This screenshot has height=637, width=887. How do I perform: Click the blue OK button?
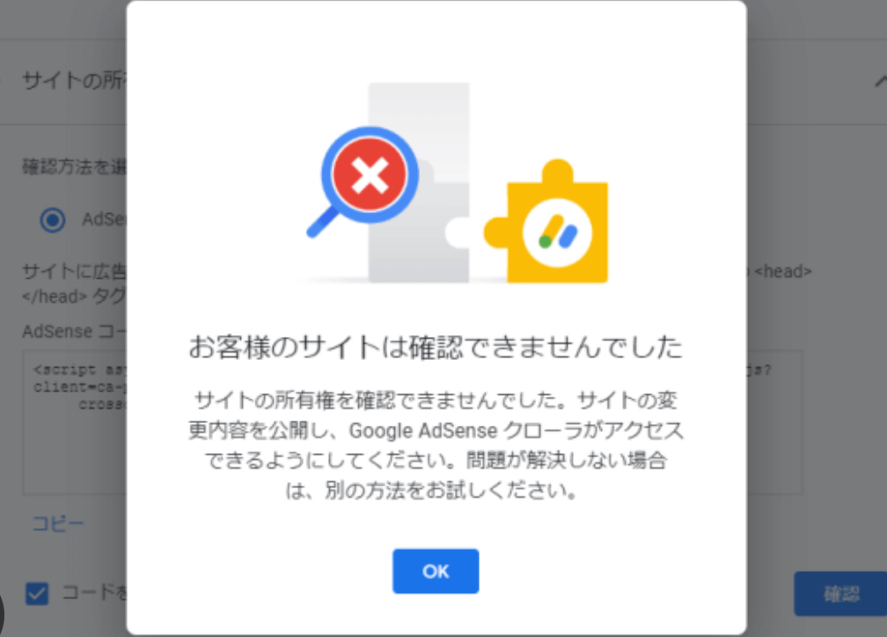coord(436,571)
